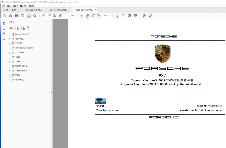226x148 pixels.
Task: Select the arrow selection tool
Action: click(82, 16)
